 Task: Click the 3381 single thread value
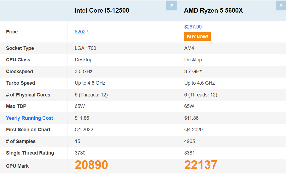(x=189, y=153)
